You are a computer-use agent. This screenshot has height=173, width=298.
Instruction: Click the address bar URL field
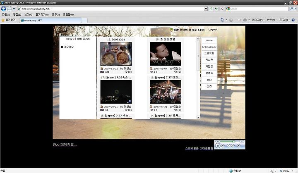click(x=111, y=9)
